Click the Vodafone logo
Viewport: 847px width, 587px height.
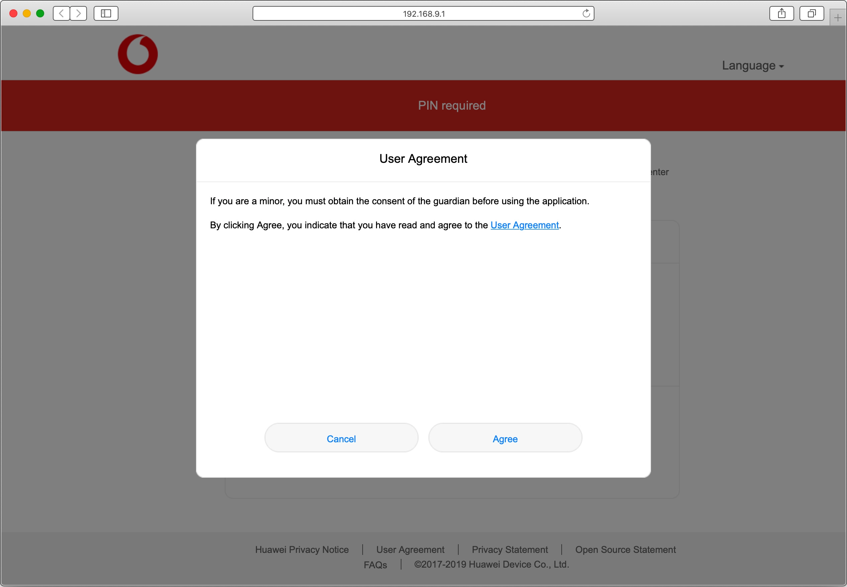click(137, 54)
